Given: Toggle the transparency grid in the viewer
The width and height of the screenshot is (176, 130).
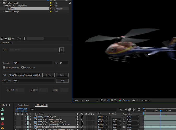Looking at the screenshot, I should coord(105,100).
